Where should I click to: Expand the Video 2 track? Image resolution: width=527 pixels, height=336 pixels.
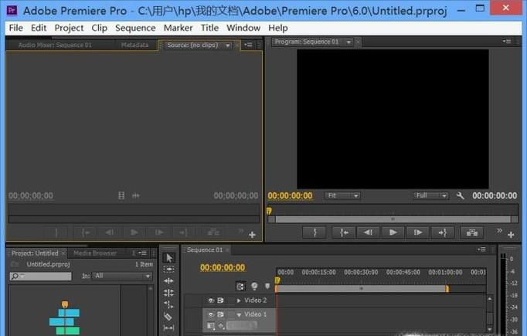(239, 300)
